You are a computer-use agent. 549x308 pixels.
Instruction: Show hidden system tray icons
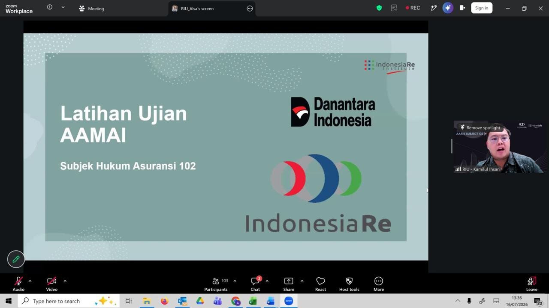[x=458, y=301]
